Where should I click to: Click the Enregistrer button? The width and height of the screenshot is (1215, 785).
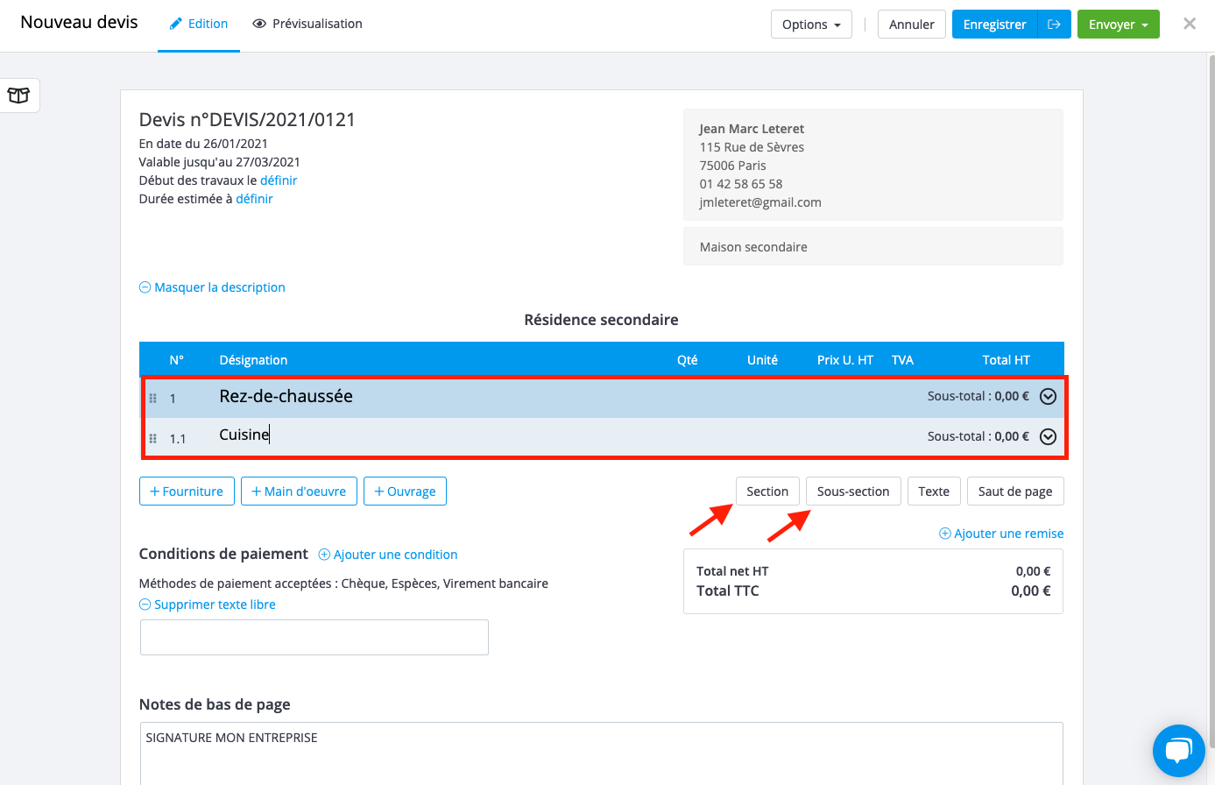coord(994,25)
